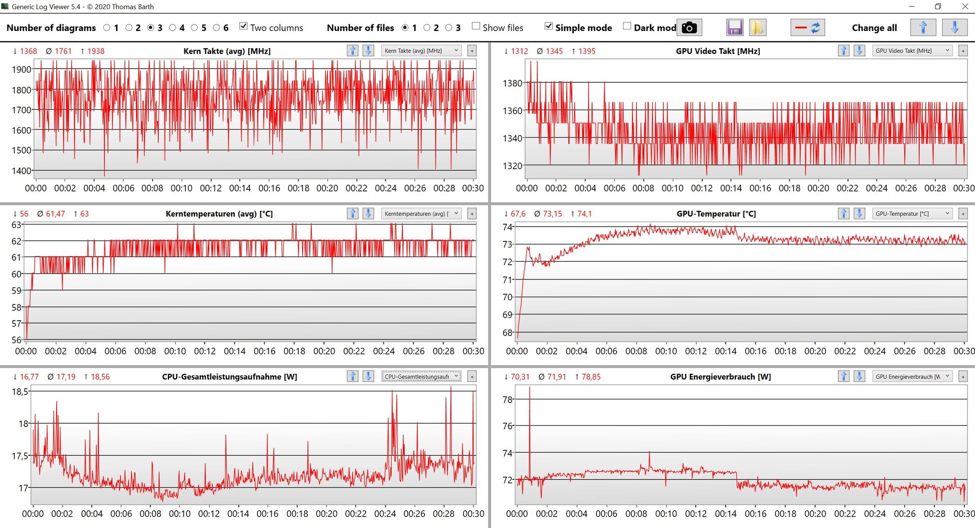Set number of diagrams to 1

coord(107,27)
